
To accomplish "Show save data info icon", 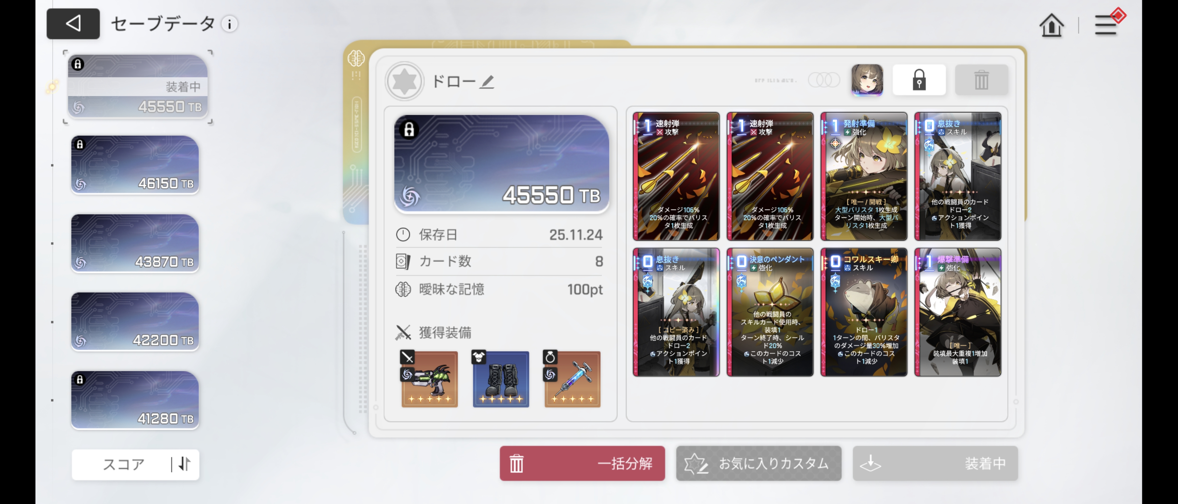I will point(229,24).
